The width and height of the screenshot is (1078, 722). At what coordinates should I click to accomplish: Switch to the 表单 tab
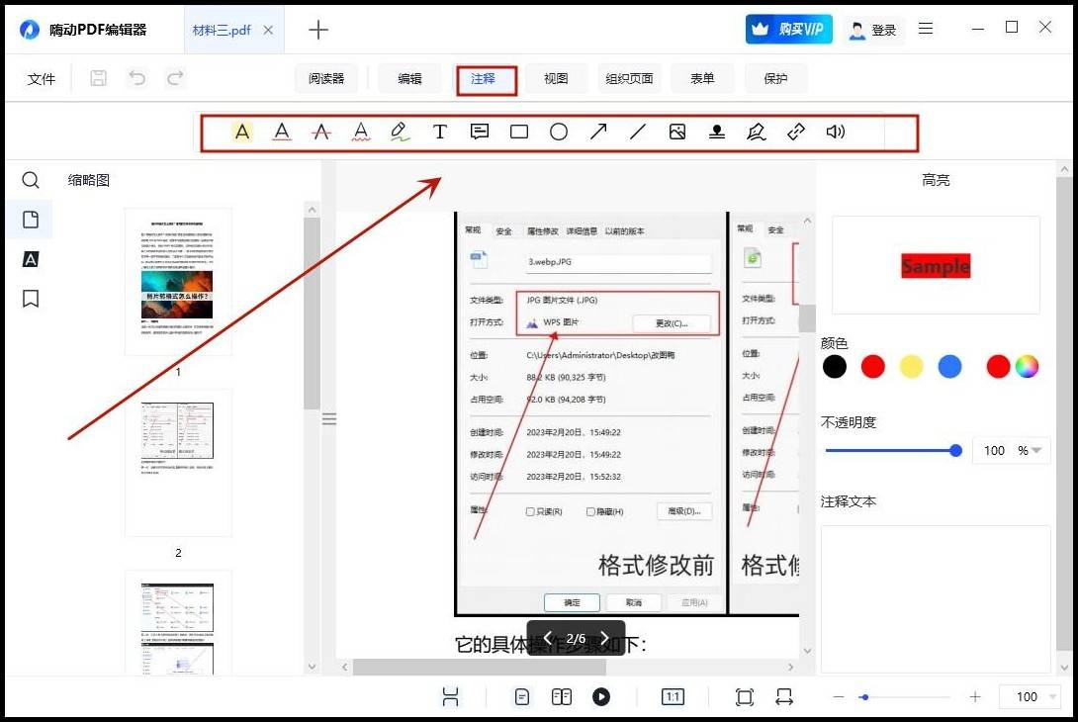tap(702, 78)
